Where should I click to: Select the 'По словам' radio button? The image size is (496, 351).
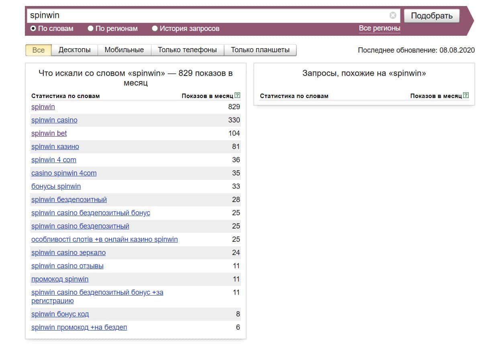click(33, 29)
